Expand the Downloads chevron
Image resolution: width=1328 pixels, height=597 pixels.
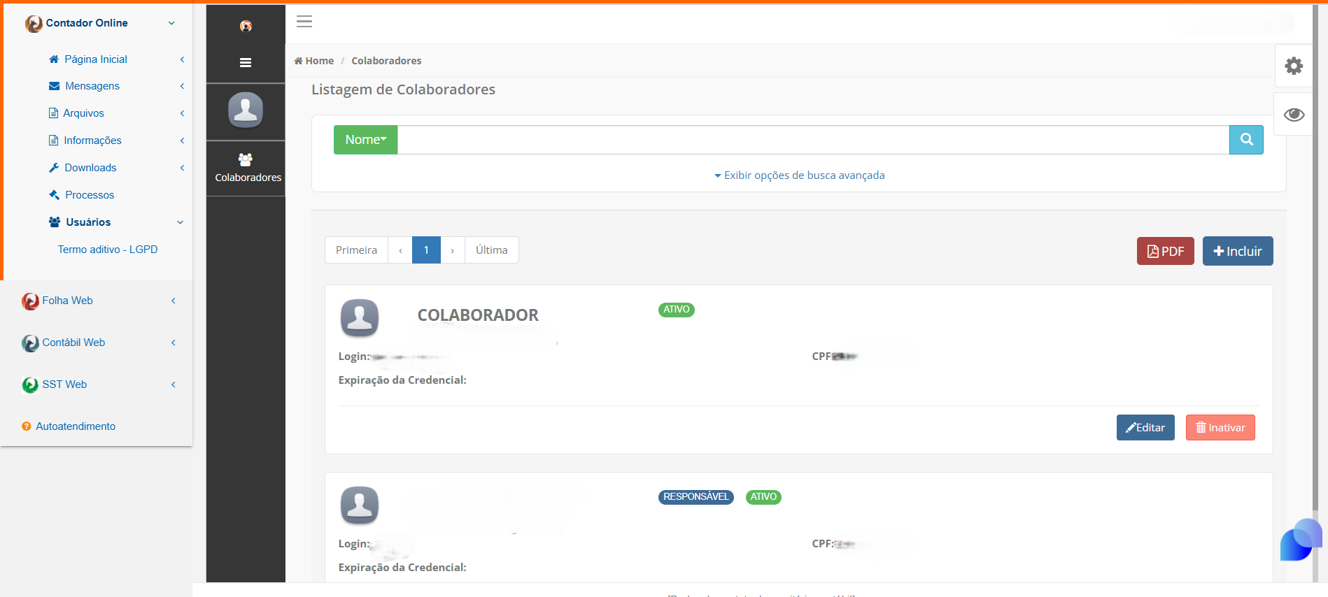182,168
